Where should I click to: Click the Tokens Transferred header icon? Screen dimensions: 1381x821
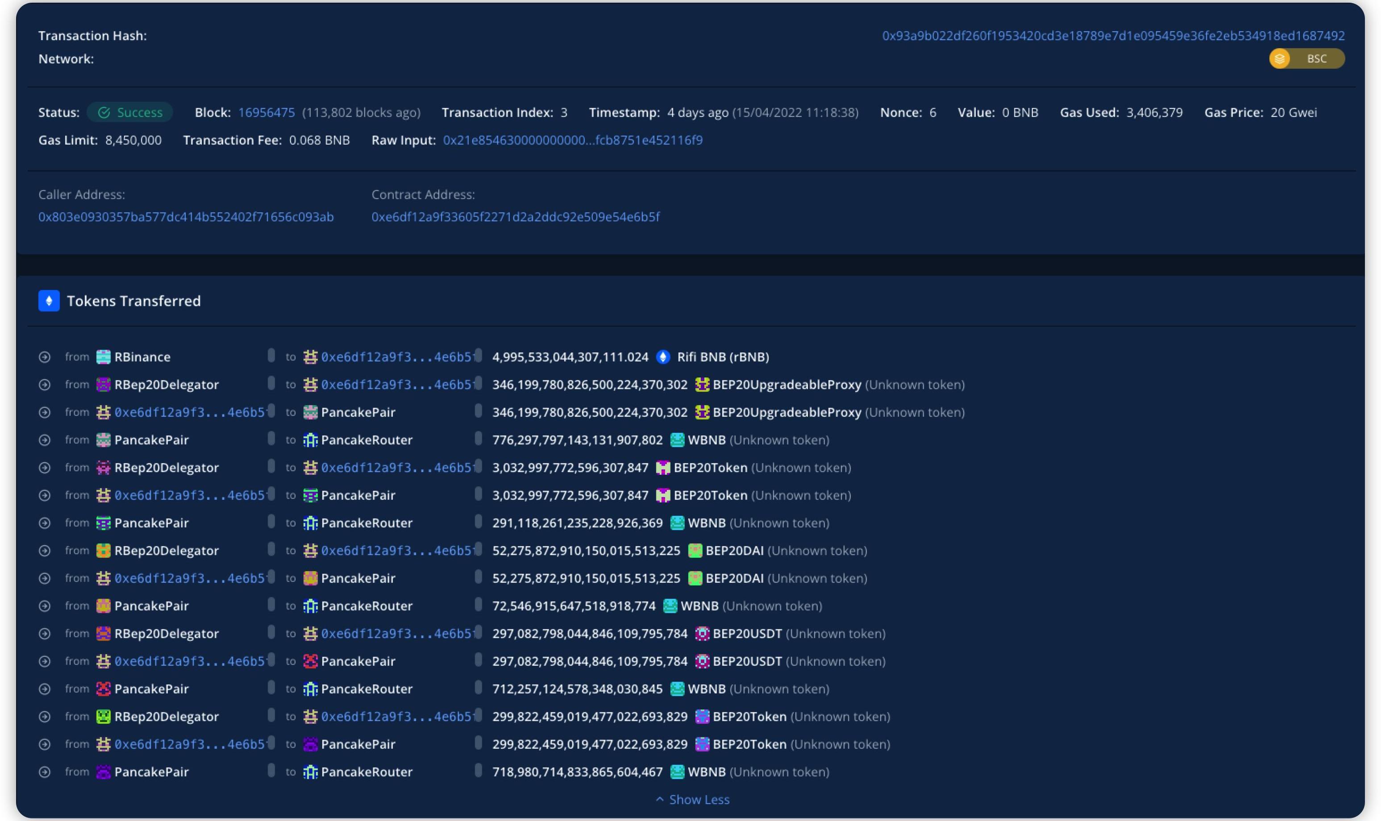pyautogui.click(x=49, y=301)
